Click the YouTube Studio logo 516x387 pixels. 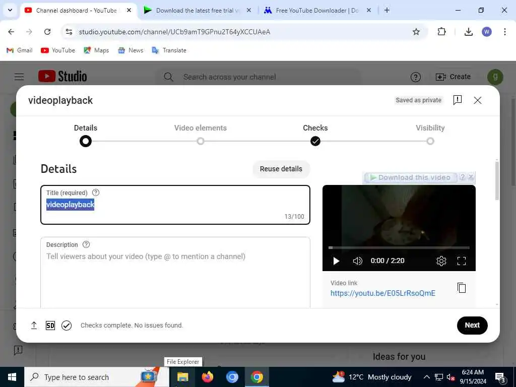click(x=62, y=77)
